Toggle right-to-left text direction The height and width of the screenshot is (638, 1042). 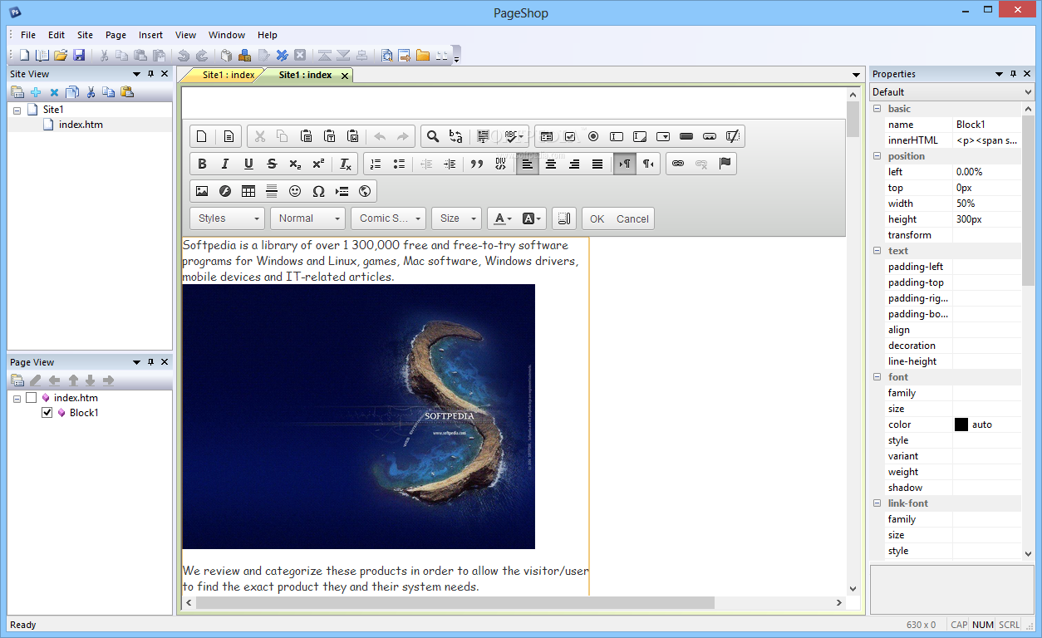point(648,164)
